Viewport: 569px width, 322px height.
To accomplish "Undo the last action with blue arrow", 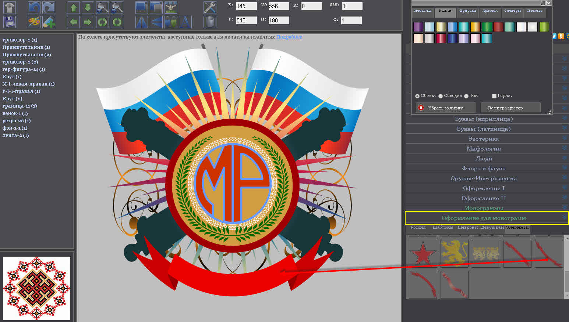I will (34, 8).
